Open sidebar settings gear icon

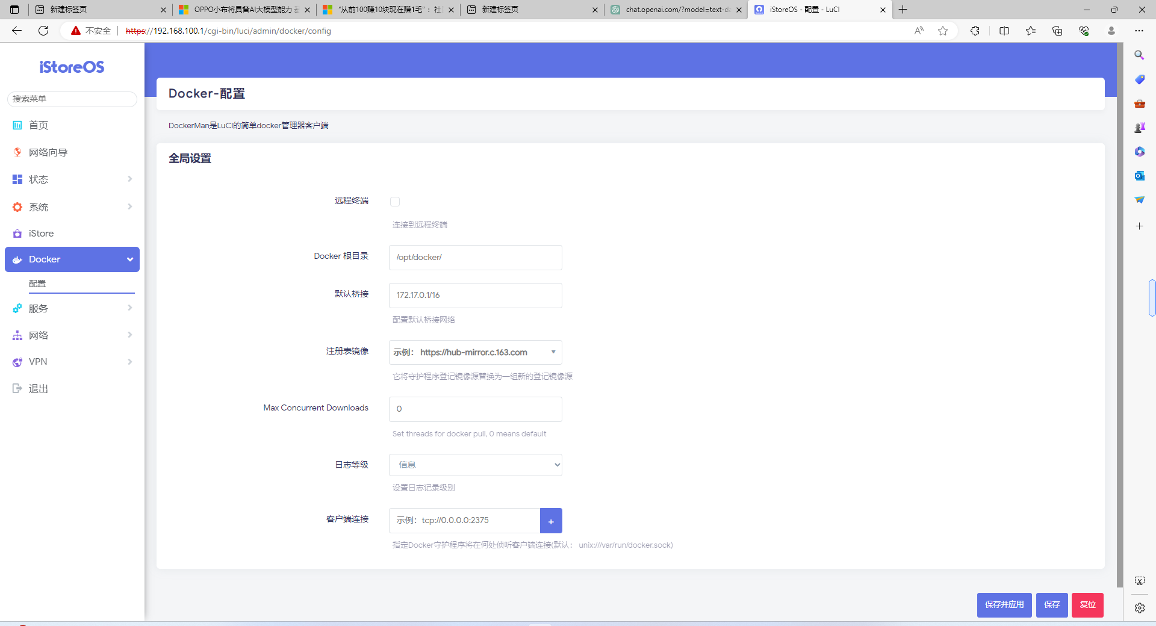click(x=1139, y=608)
